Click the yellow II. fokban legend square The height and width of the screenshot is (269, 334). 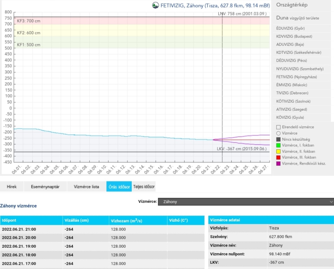pyautogui.click(x=279, y=151)
